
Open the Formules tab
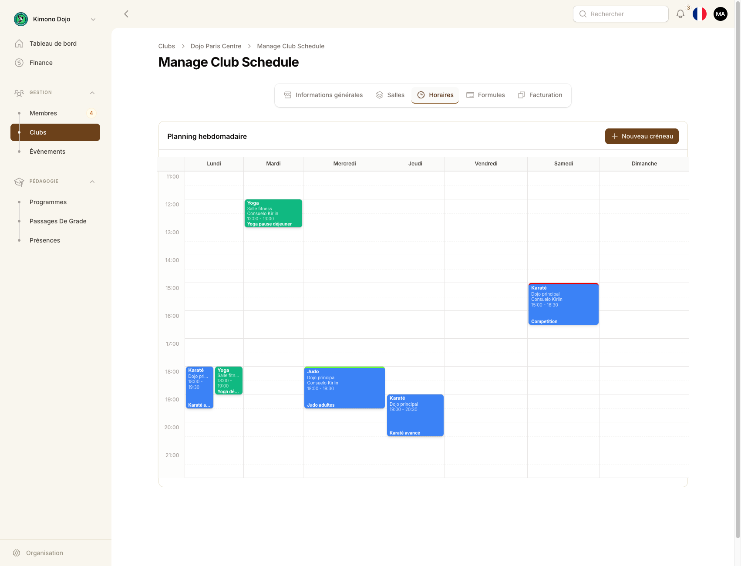click(x=485, y=95)
